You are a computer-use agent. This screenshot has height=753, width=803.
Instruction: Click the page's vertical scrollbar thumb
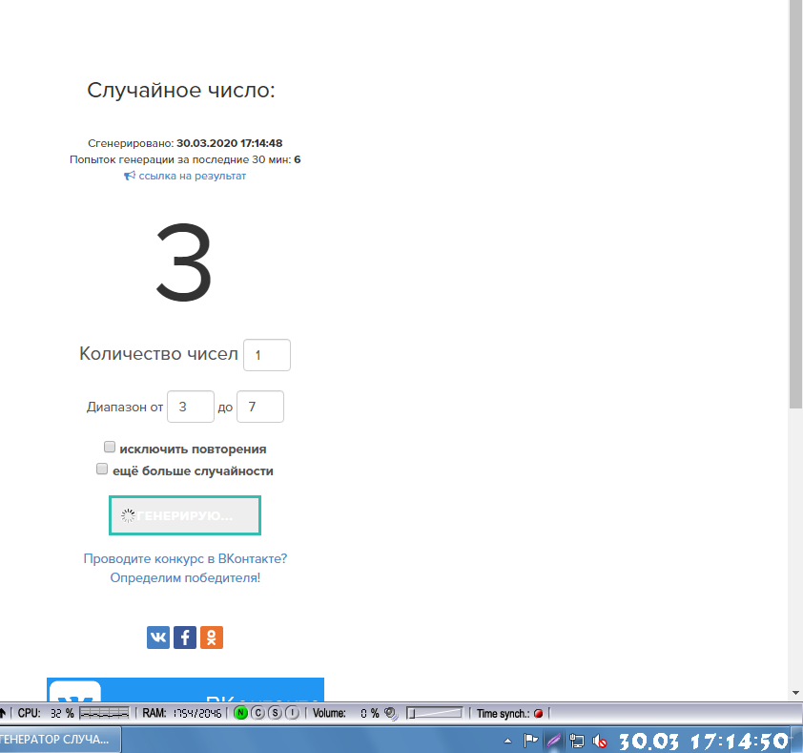795,205
